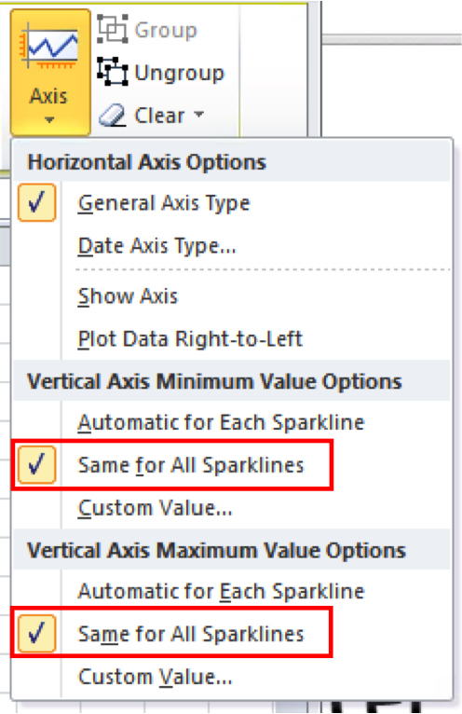Image resolution: width=462 pixels, height=714 pixels.
Task: Click the Ungroup sparklines icon
Action: (112, 72)
